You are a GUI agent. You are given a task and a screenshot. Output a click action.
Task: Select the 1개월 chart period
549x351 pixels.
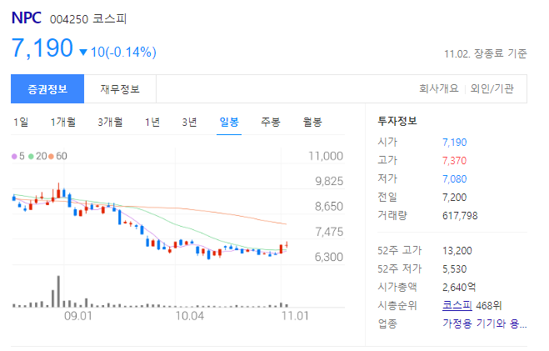63,122
